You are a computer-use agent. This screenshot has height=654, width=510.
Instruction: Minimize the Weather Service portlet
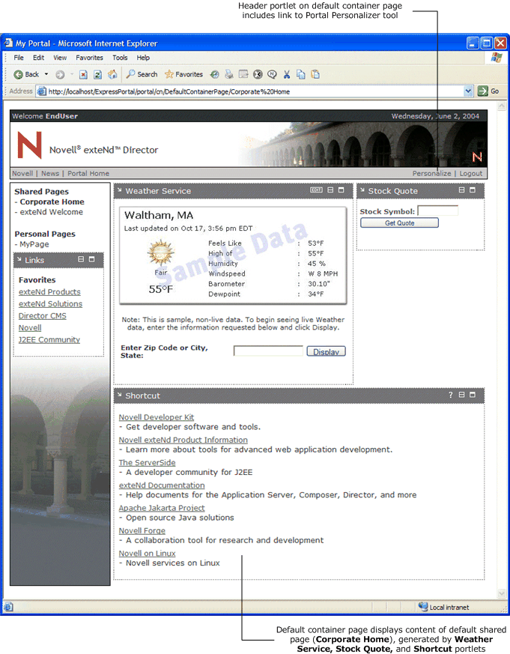pos(330,190)
